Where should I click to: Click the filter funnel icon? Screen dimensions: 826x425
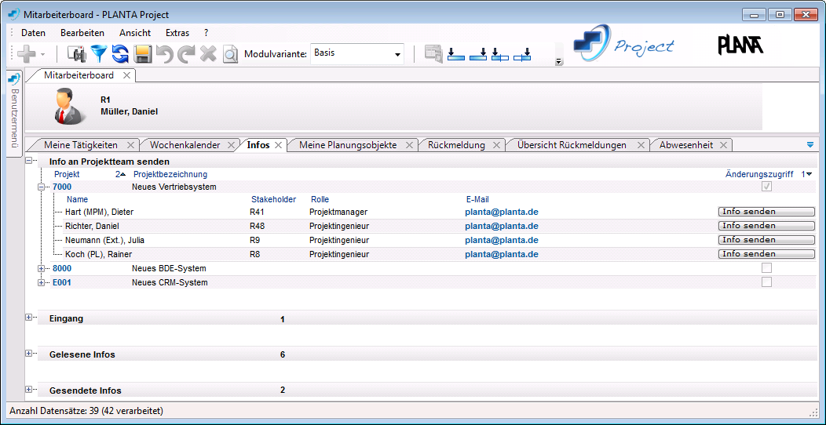pyautogui.click(x=98, y=53)
